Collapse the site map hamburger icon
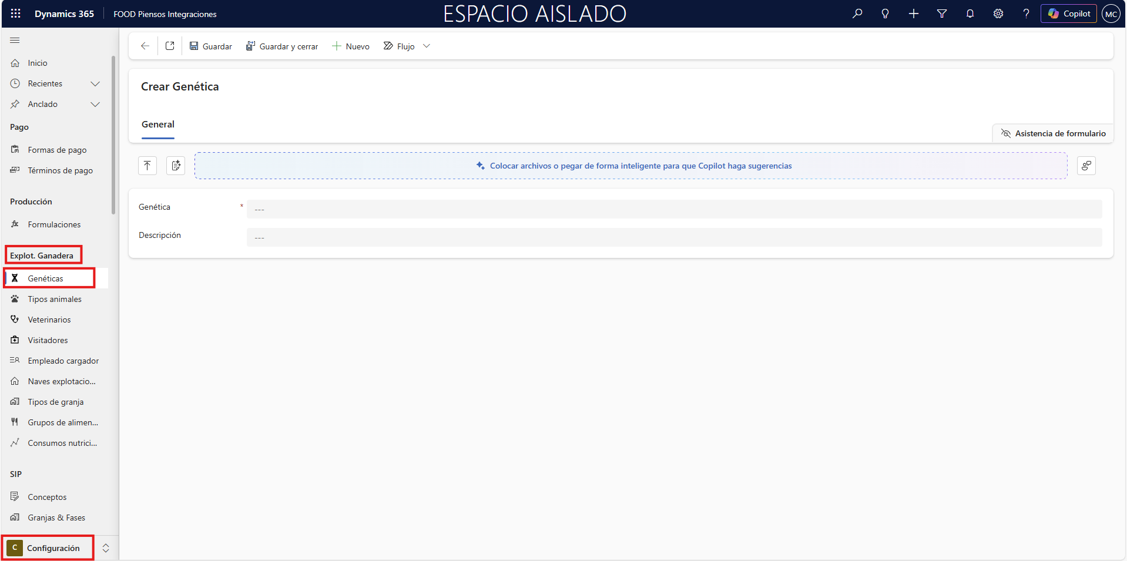The image size is (1127, 561). pyautogui.click(x=15, y=40)
